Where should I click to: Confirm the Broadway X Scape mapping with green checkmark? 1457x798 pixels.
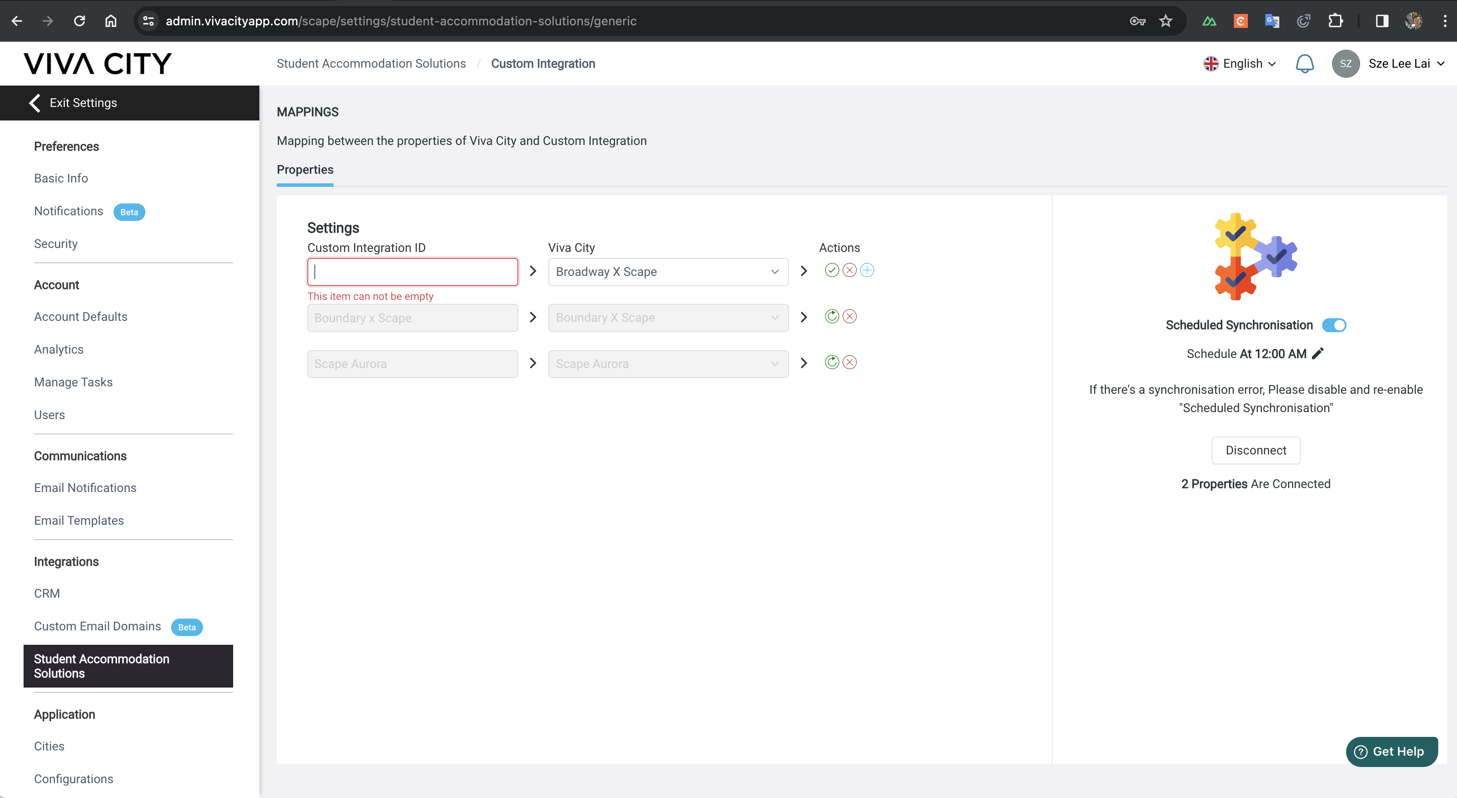pos(831,270)
